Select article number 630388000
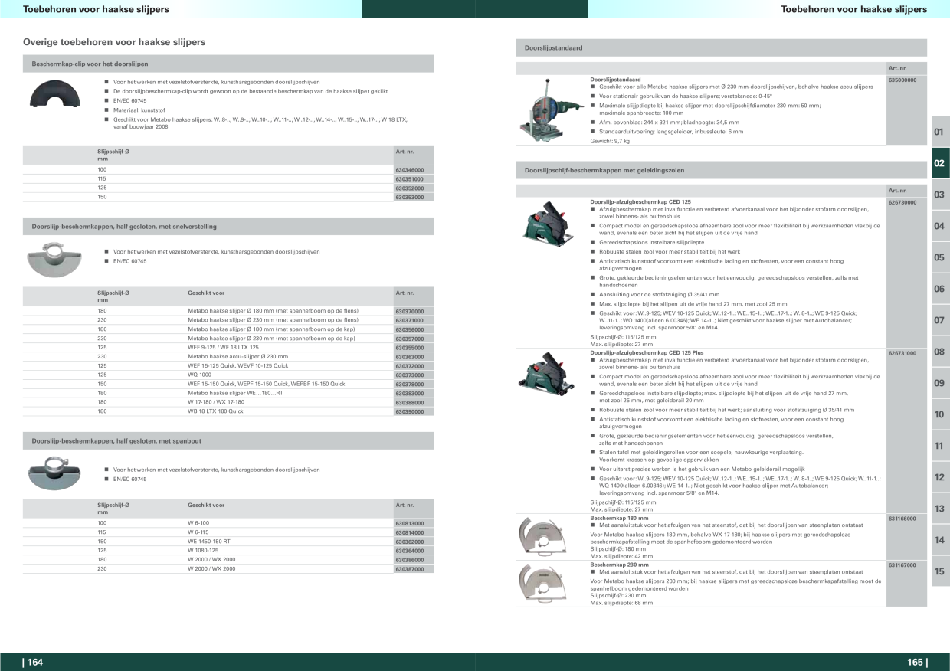The height and width of the screenshot is (671, 950). point(409,402)
